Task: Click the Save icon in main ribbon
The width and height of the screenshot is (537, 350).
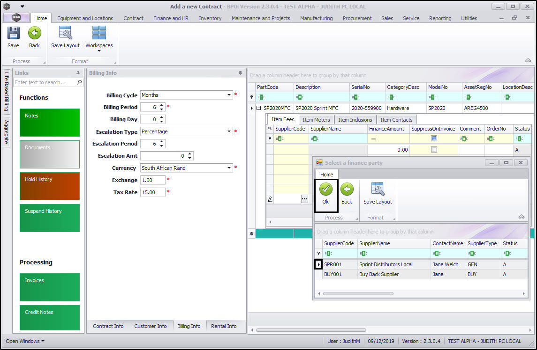Action: click(13, 33)
